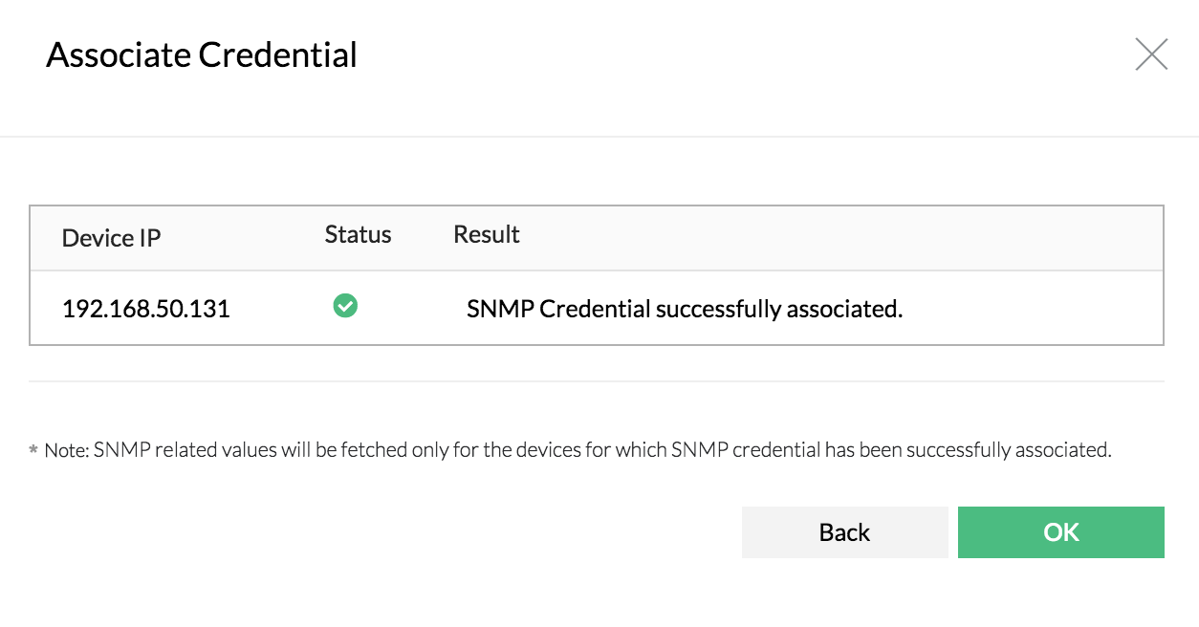The width and height of the screenshot is (1199, 627).
Task: Click the Result column header
Action: (x=486, y=235)
